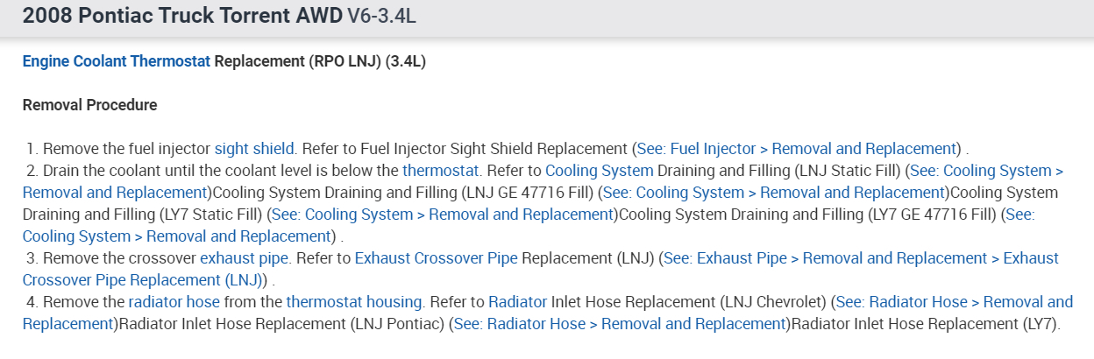Open the Engine Coolant Thermostat title link
This screenshot has width=1094, height=359.
[116, 62]
